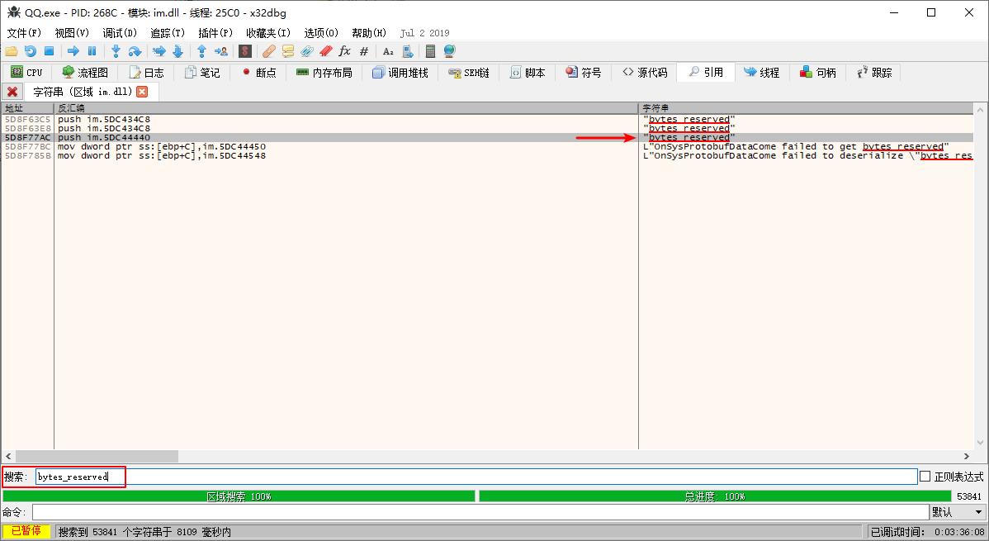Click the 已暂停 status label
Viewport: 989px width, 541px height.
point(26,532)
